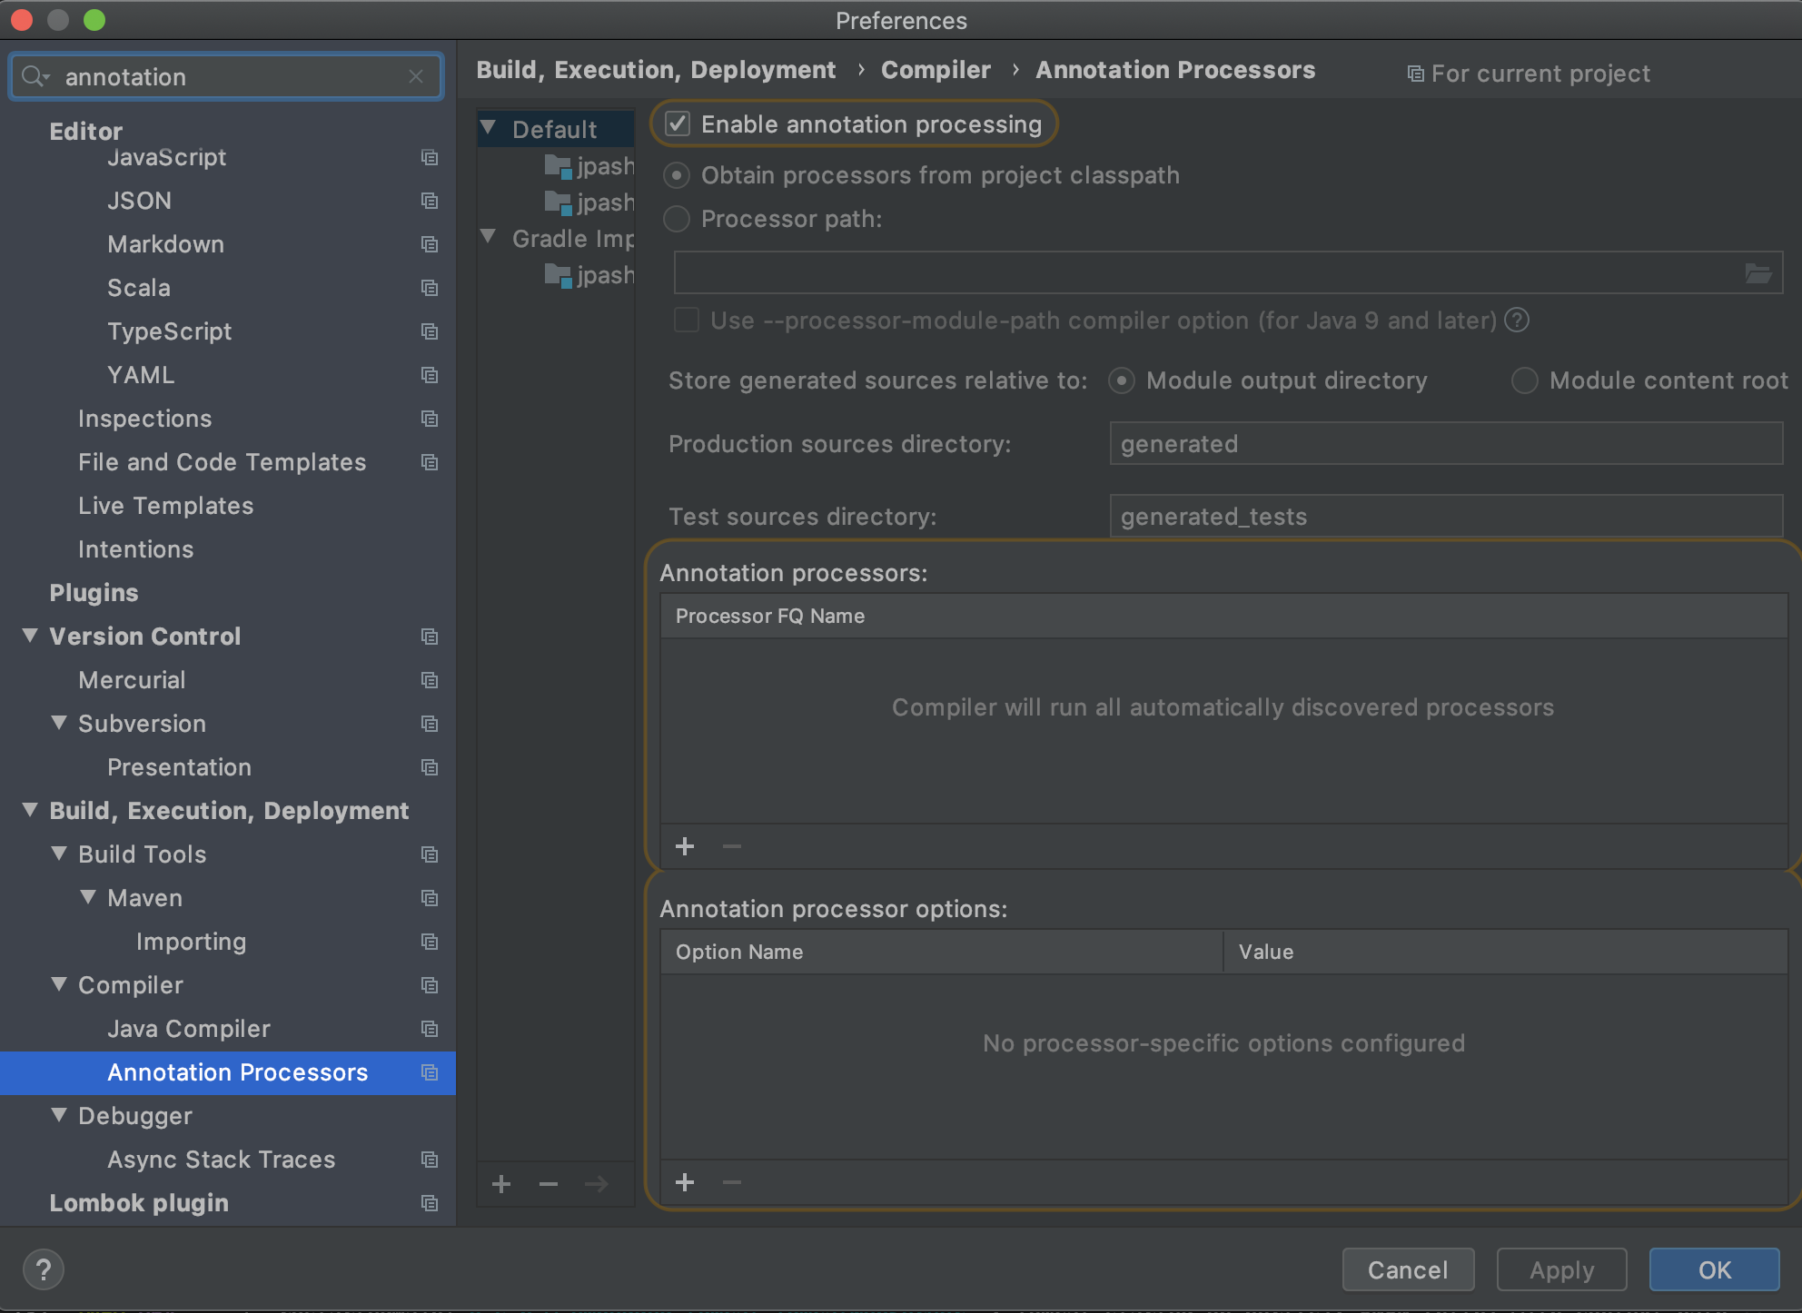Remove selected profile with minus icon
The height and width of the screenshot is (1313, 1802).
pyautogui.click(x=549, y=1184)
